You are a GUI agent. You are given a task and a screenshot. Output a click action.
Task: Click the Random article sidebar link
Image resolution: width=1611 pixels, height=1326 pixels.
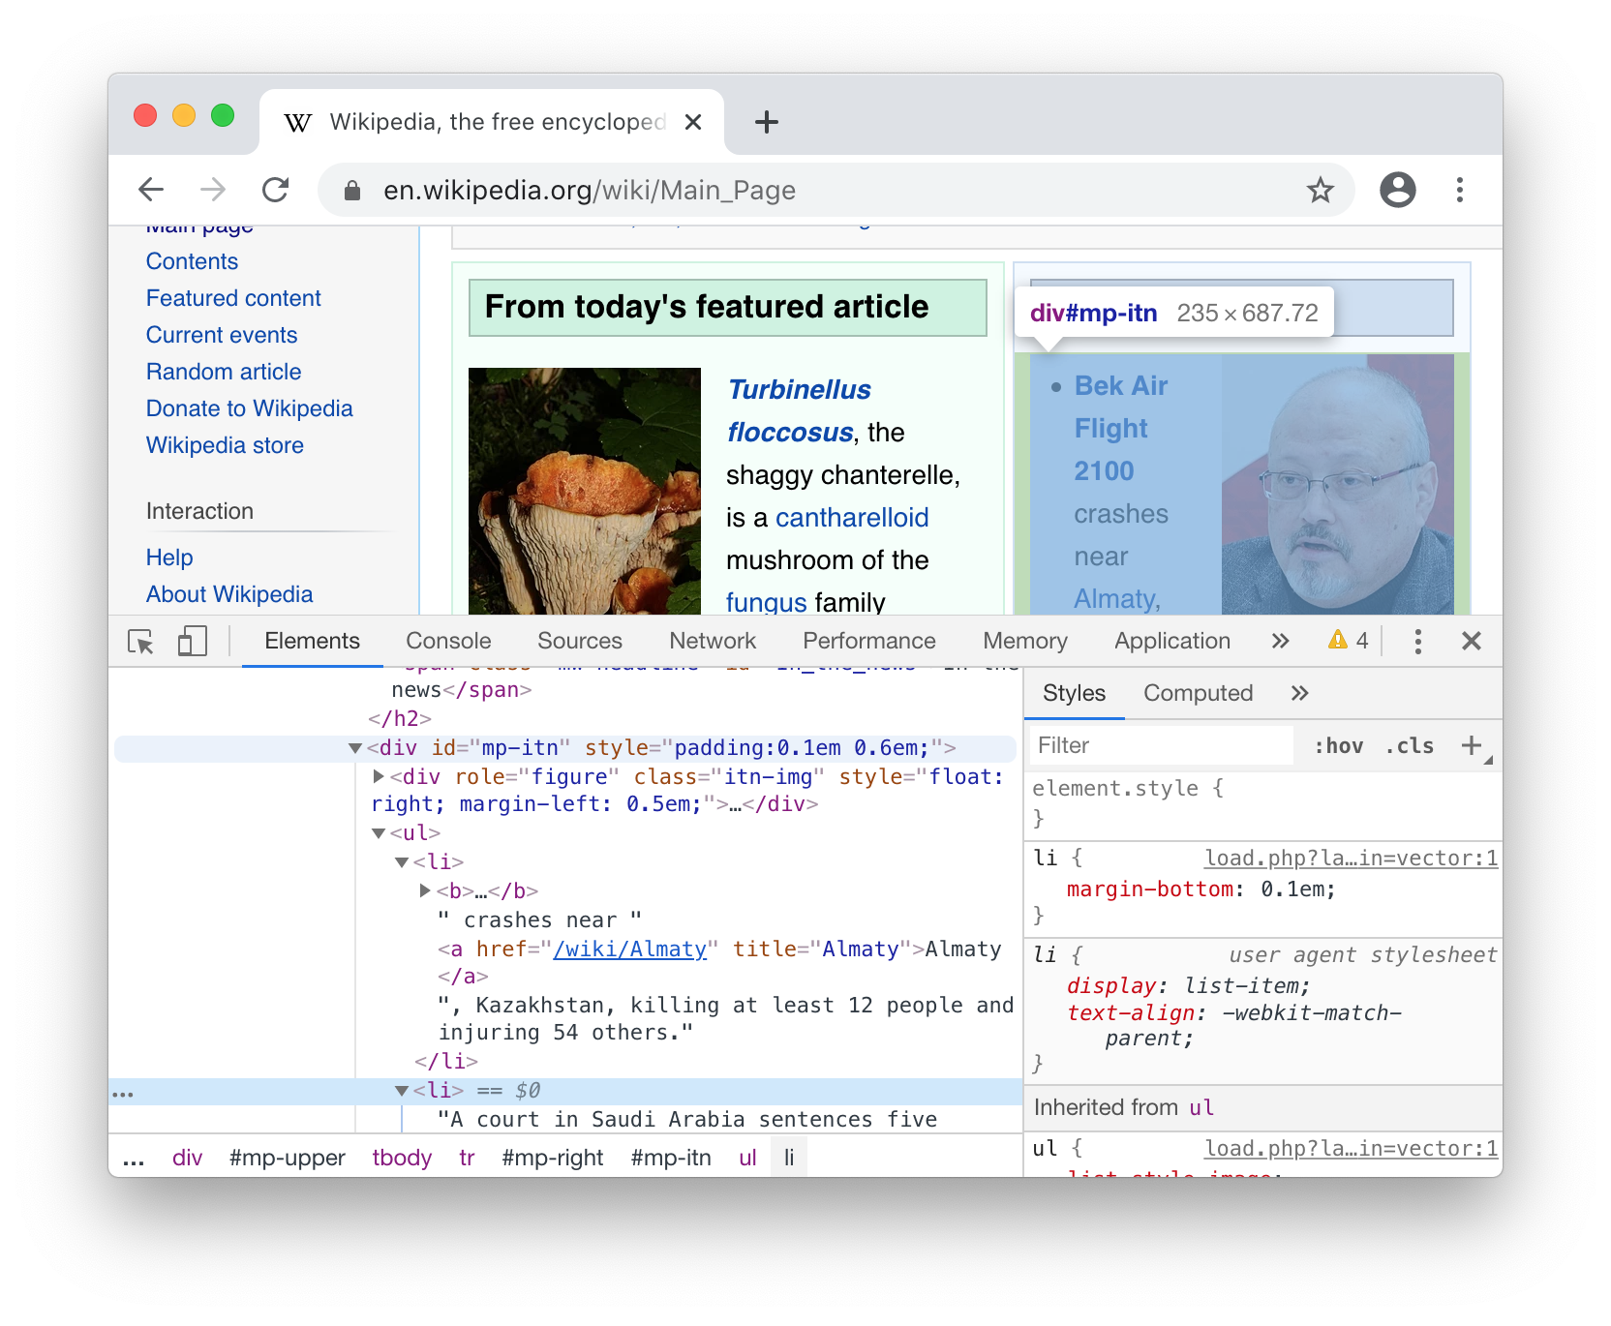[224, 372]
